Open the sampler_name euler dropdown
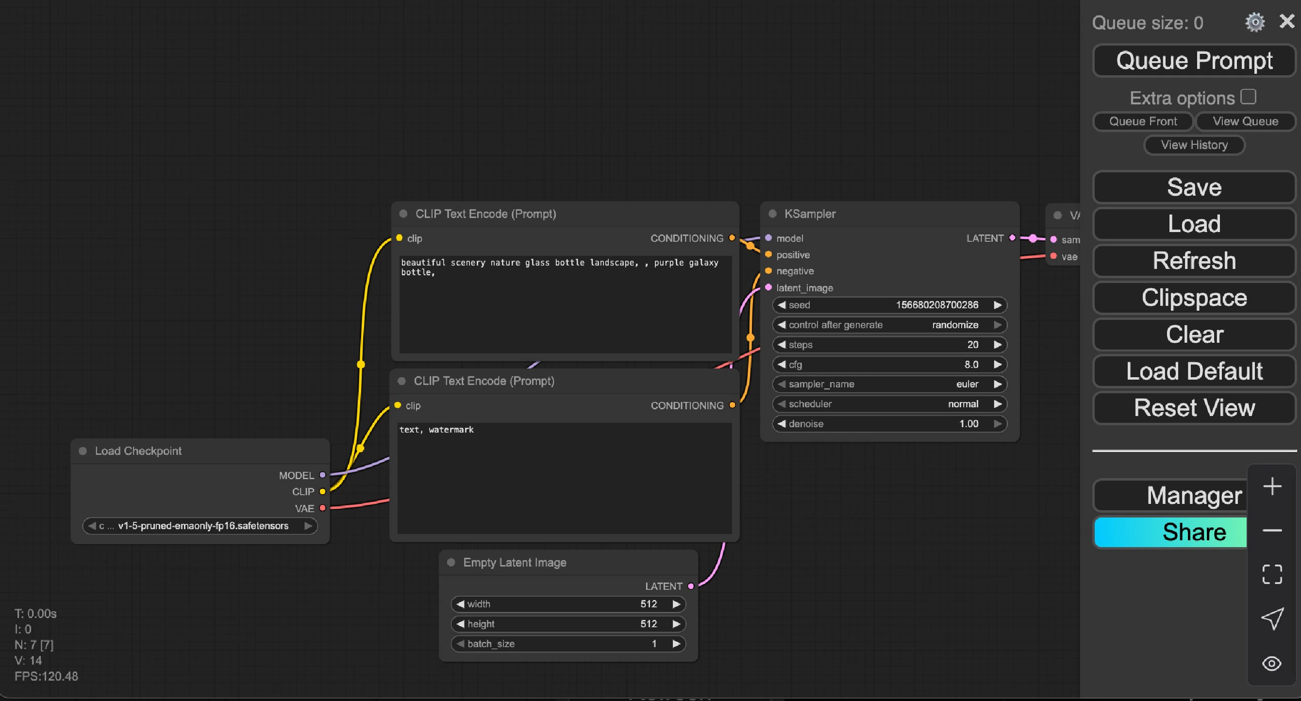This screenshot has height=701, width=1301. click(889, 384)
